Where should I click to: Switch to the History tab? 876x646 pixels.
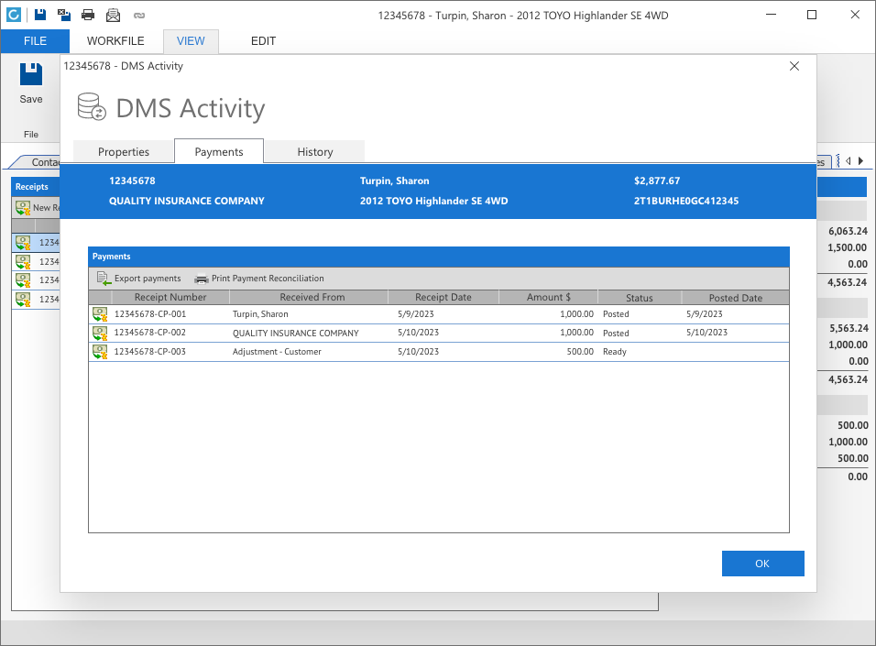click(314, 152)
